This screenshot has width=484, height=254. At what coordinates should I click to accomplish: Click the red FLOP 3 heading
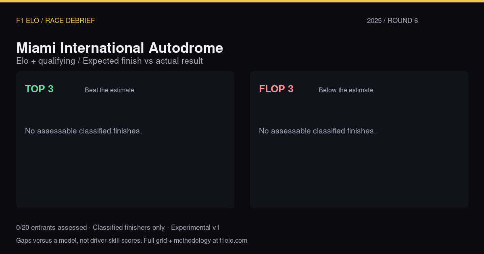click(x=276, y=89)
